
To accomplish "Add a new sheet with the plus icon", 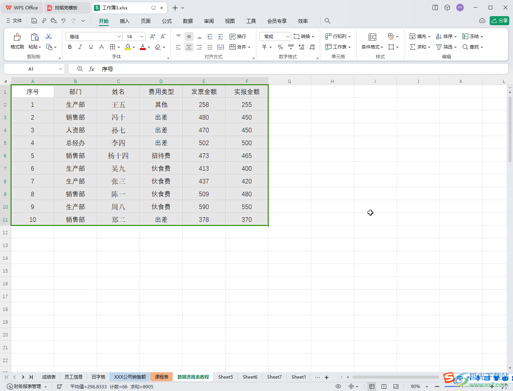I will click(327, 377).
